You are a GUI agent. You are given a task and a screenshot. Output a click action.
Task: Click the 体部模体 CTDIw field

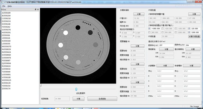tap(192, 96)
